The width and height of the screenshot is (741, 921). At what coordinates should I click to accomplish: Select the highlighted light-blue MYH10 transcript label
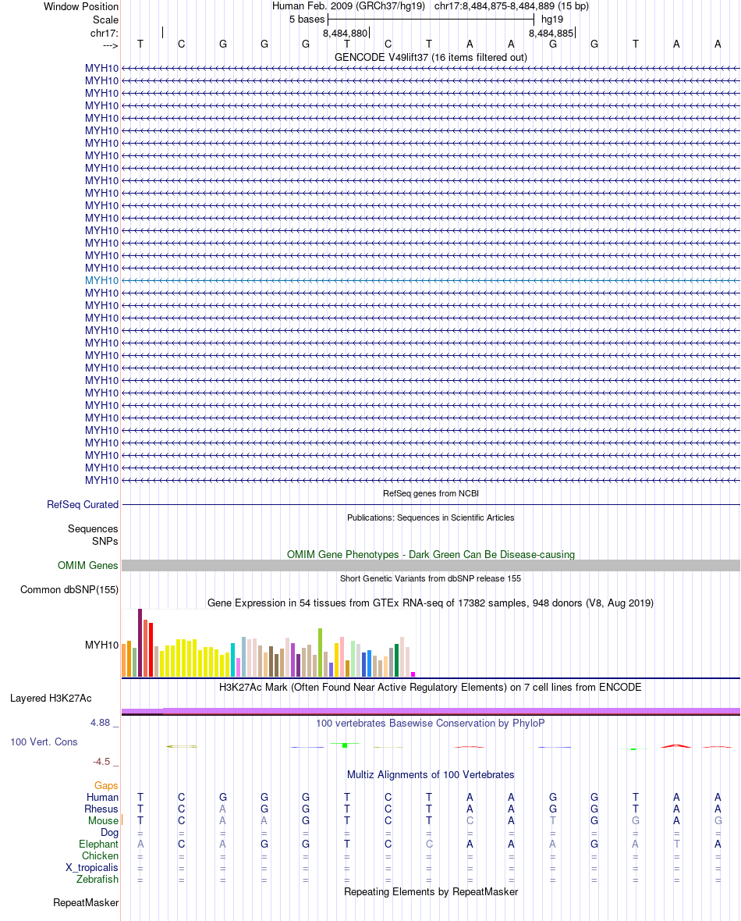coord(101,281)
